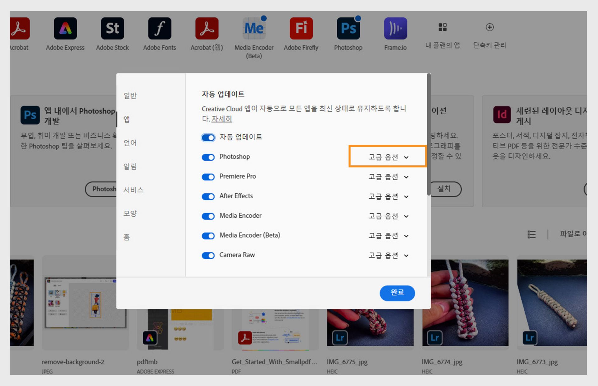This screenshot has width=598, height=386.
Task: Click the 단축키 관리 plus icon
Action: [490, 27]
